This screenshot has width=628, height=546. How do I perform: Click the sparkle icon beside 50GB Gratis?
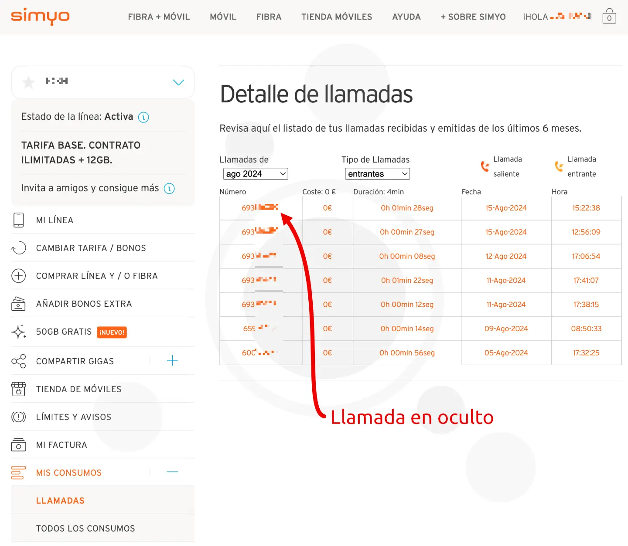[18, 332]
